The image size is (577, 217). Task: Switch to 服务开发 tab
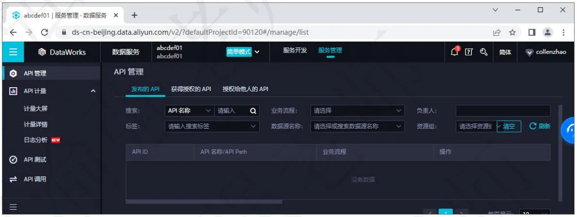[x=295, y=50]
